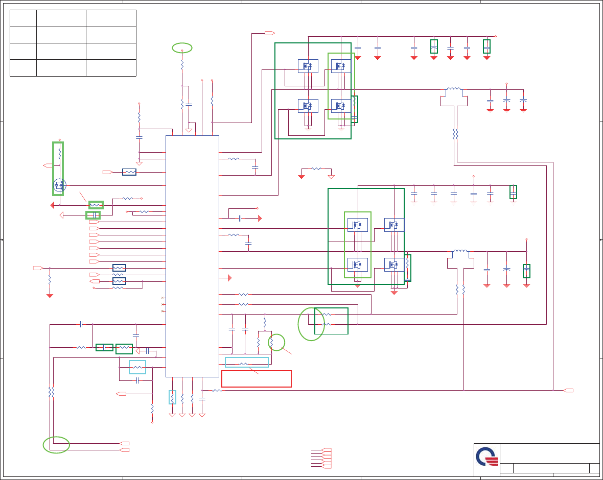This screenshot has height=480, width=603.
Task: Click the bottom-right MOSFET in lower group
Action: [x=394, y=265]
